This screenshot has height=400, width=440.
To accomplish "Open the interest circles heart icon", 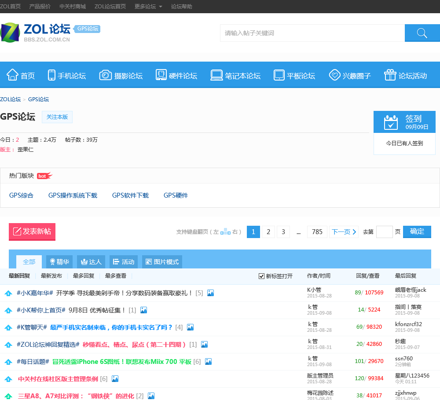I will tap(334, 75).
